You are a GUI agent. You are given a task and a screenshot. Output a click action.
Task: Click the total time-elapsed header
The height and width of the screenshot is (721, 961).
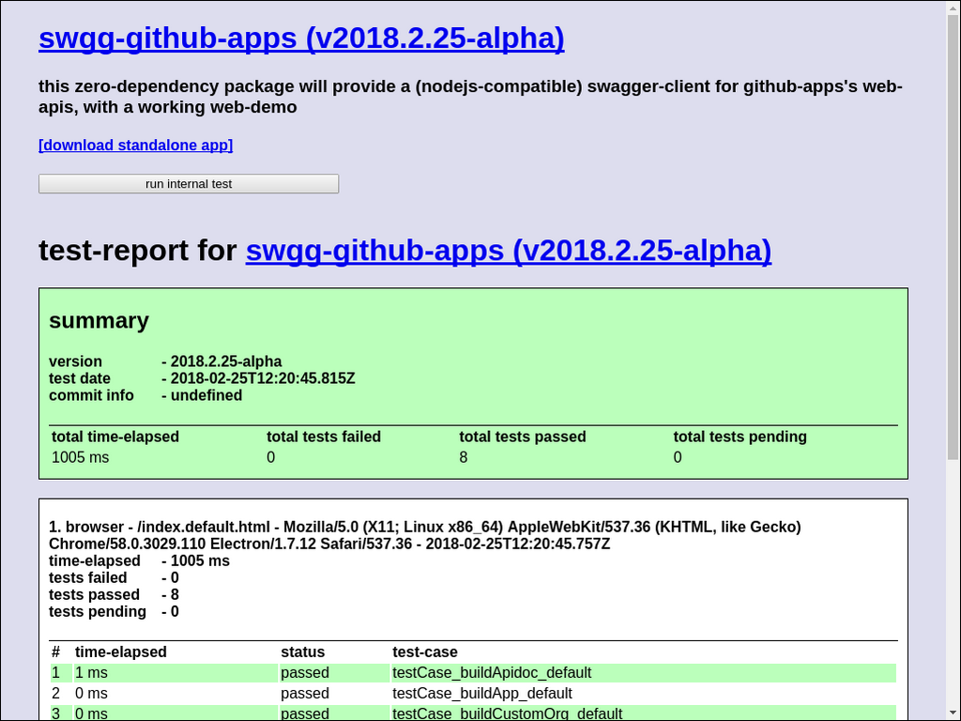115,437
